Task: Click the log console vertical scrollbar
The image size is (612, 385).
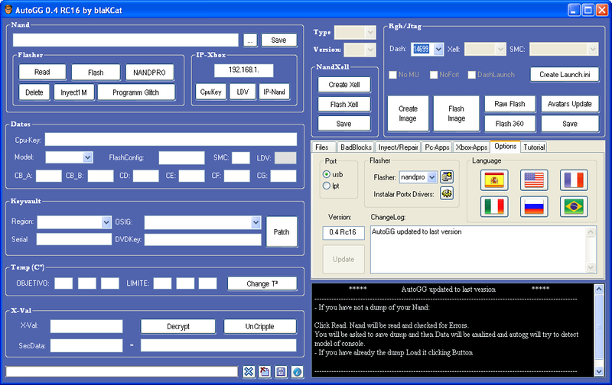Action: (599, 328)
